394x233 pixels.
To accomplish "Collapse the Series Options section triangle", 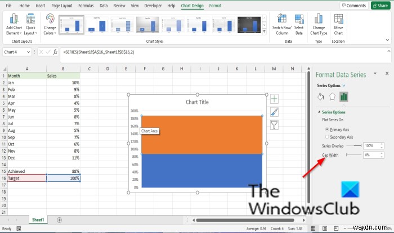I will click(319, 112).
